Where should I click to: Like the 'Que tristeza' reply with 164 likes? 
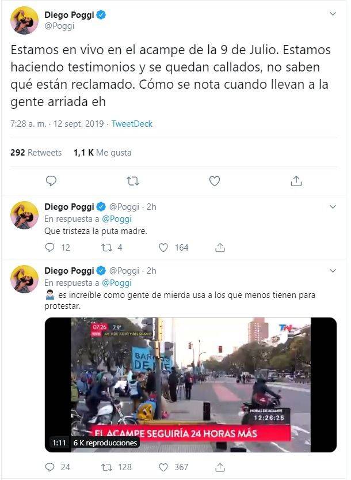[163, 247]
